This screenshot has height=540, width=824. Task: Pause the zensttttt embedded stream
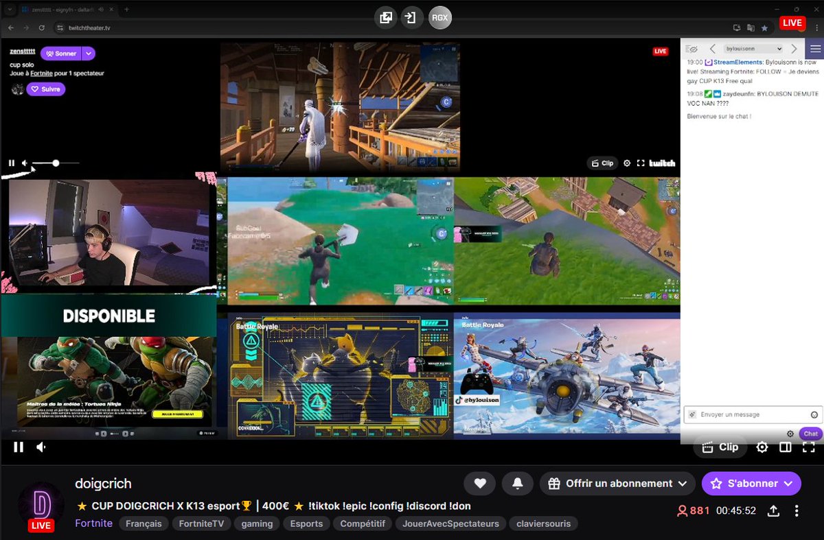coord(12,163)
